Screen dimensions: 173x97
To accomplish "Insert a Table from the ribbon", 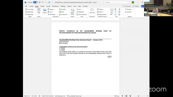I will [39, 11].
